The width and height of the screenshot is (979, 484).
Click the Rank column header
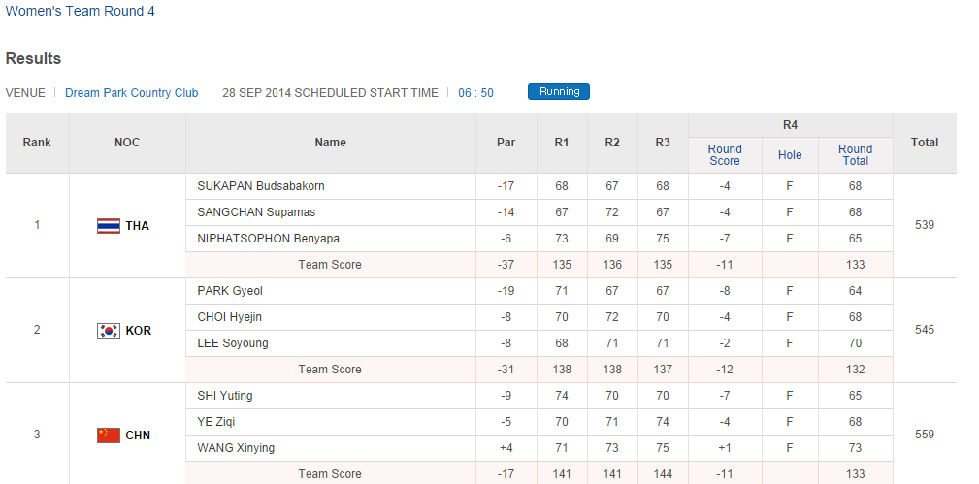tap(37, 143)
